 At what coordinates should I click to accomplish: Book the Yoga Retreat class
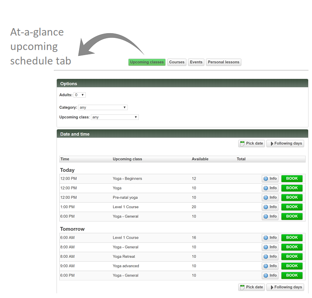coord(292,257)
